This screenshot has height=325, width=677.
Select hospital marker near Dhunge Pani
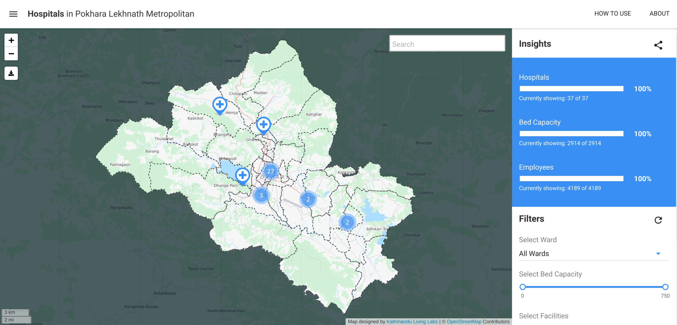click(242, 175)
